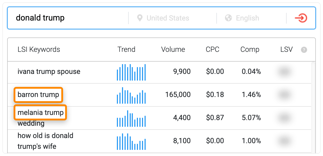
Task: Click the location pin icon
Action: [x=140, y=18]
